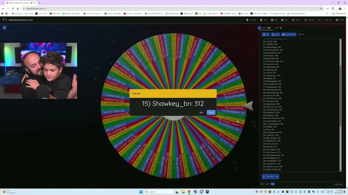Open Steam from the taskbar
The image size is (348, 195).
pos(195,192)
